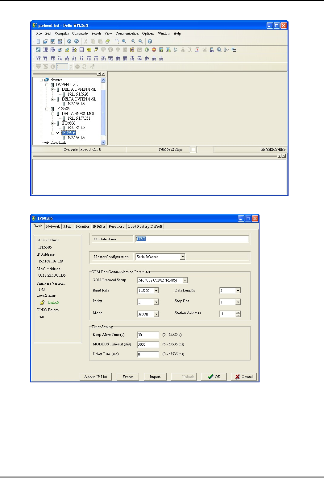Open the COM Protocol Setup dropdown
Screen dimensions: 324x478
coord(185,280)
